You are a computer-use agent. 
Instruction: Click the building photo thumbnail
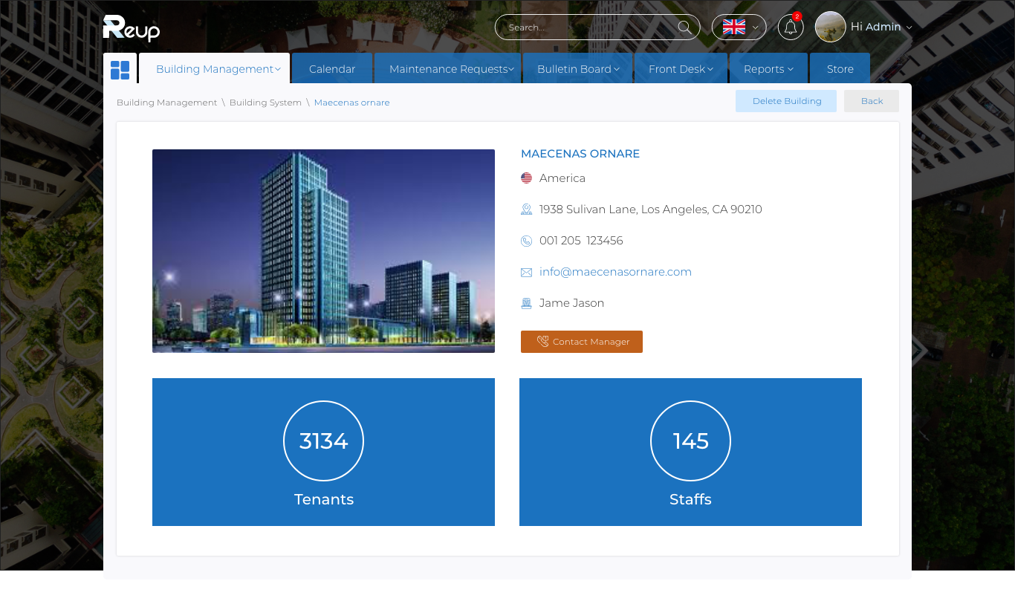pos(323,251)
